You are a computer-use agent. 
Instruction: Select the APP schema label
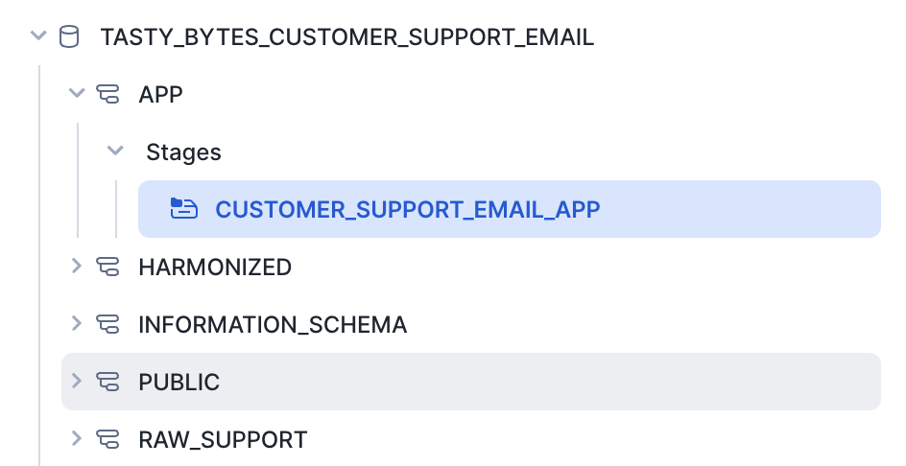coord(160,94)
